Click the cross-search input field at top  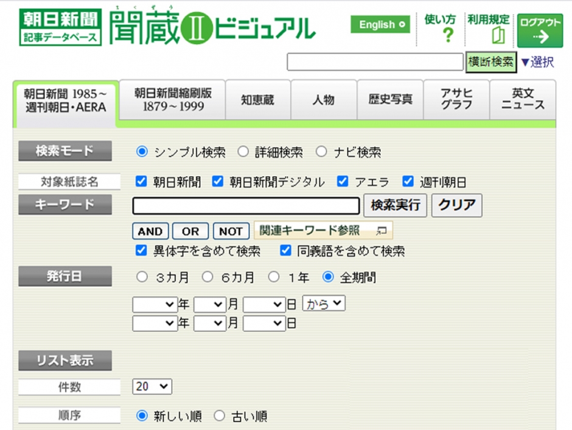click(375, 62)
